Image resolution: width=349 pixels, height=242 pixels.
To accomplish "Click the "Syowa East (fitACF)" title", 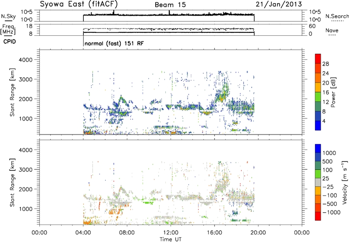I will (79, 4).
